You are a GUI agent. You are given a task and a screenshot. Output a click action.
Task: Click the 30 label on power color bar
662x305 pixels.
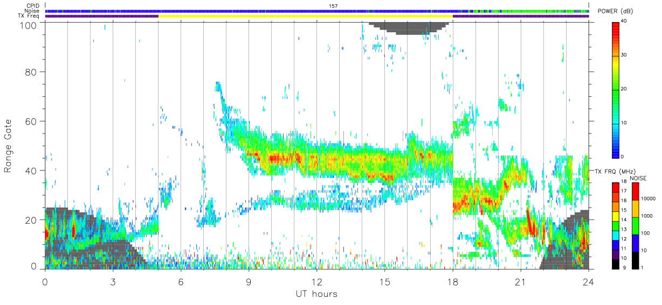(624, 55)
